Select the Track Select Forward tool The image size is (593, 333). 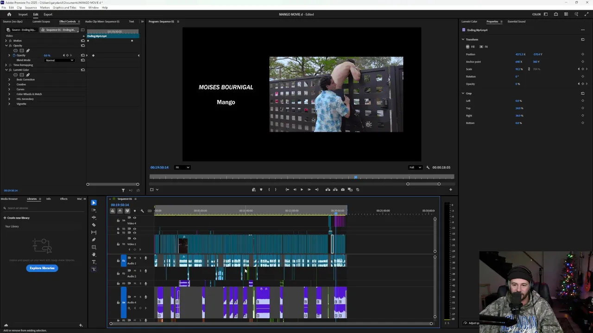(94, 210)
